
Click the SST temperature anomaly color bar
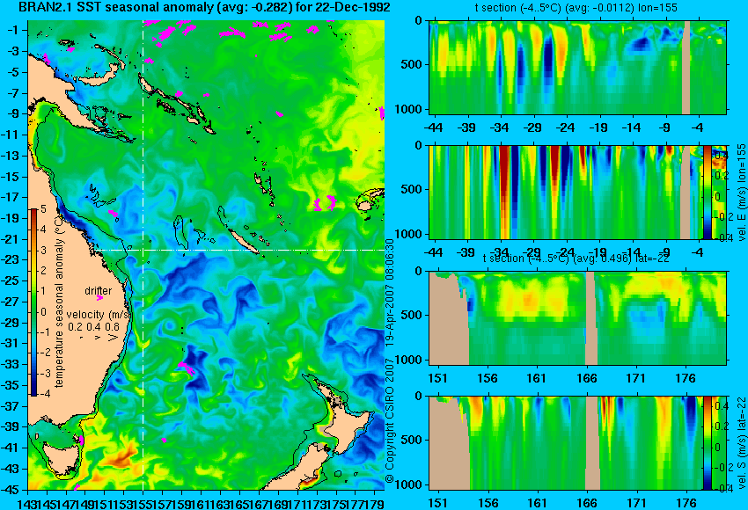click(33, 302)
